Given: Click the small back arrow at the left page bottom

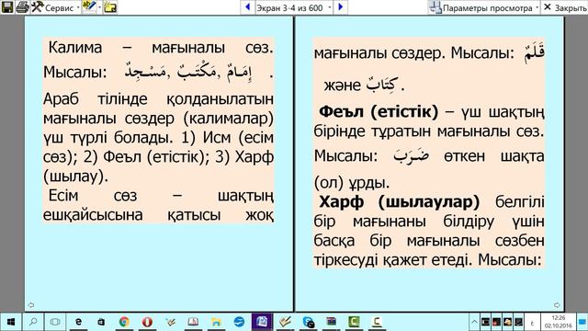Looking at the screenshot, I should [x=31, y=305].
